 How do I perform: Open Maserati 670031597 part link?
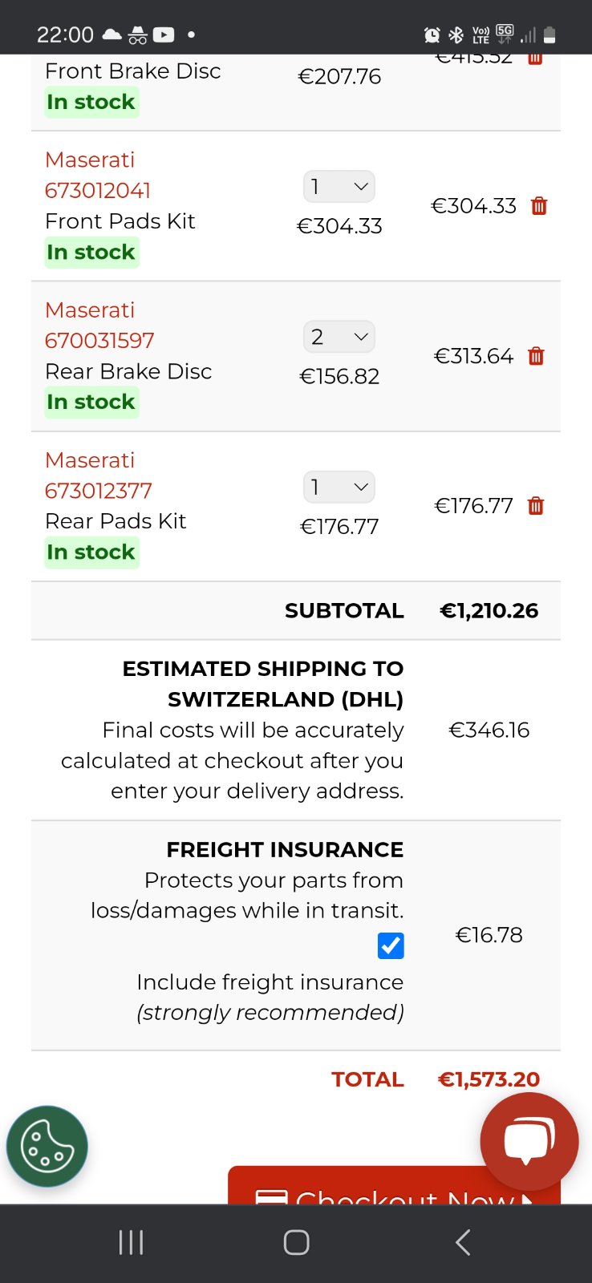[x=99, y=341]
